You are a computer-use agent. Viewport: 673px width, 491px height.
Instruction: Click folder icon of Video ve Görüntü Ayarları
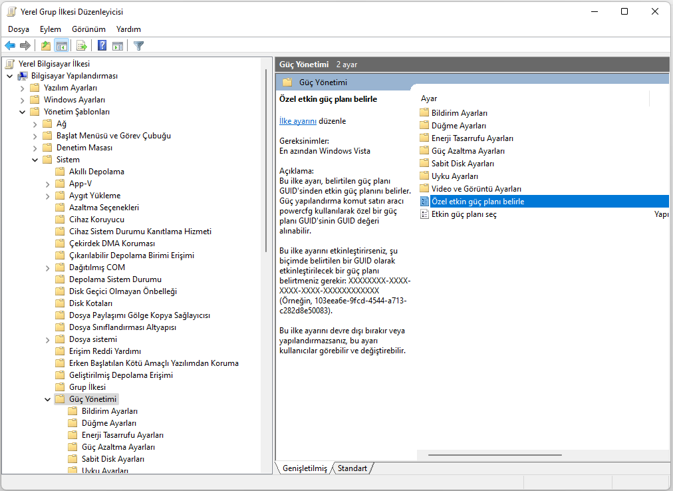(x=424, y=188)
